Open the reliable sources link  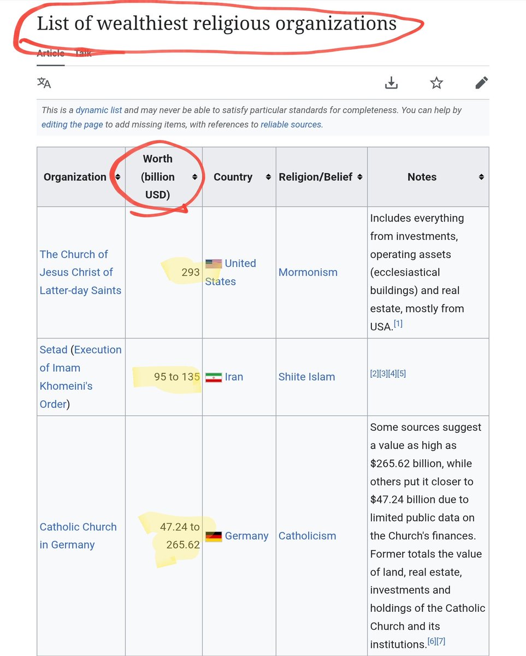pos(291,124)
